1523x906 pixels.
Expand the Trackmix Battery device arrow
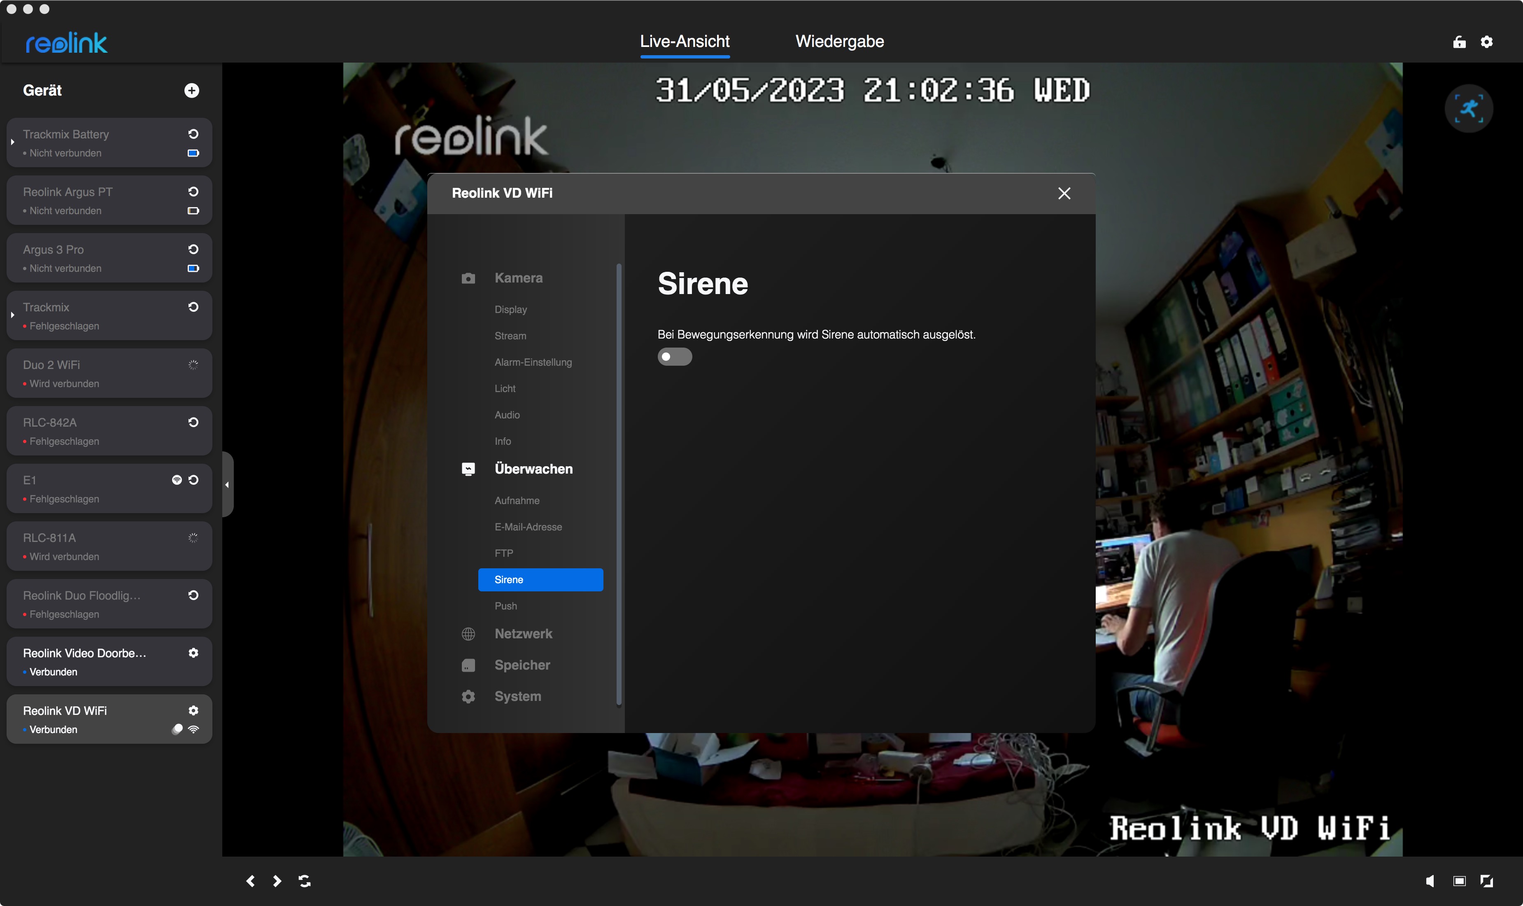(12, 142)
